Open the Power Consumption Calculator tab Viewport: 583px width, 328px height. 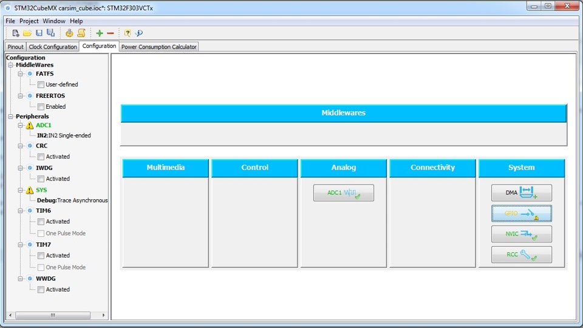159,47
